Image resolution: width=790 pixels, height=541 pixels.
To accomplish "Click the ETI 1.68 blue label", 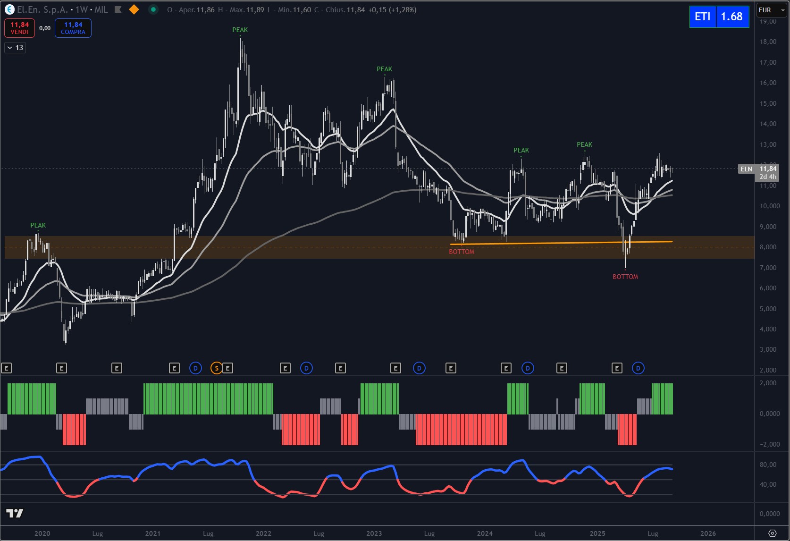I will 719,17.
